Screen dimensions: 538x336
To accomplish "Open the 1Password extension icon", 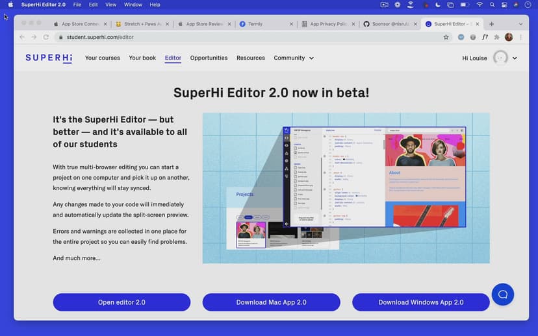I will (x=461, y=37).
